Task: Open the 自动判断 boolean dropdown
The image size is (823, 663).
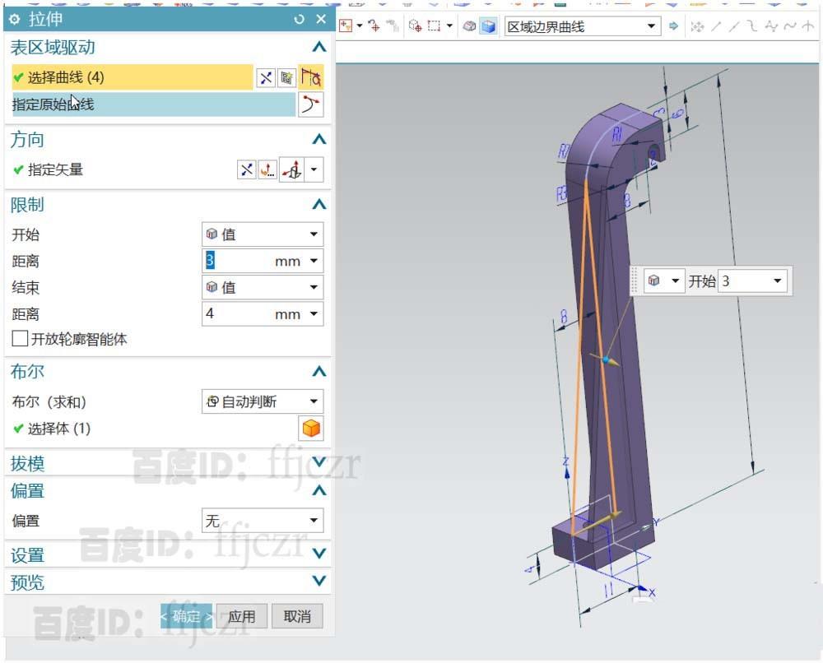Action: click(x=262, y=401)
